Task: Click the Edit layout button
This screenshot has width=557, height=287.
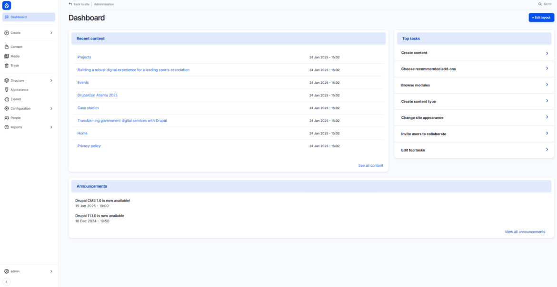Action: 541,18
